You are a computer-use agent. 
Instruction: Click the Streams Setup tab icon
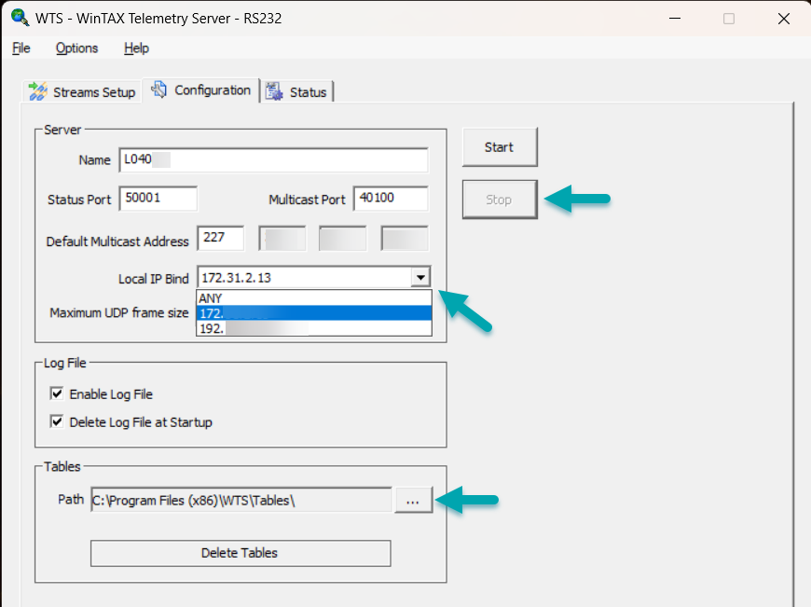(x=38, y=91)
